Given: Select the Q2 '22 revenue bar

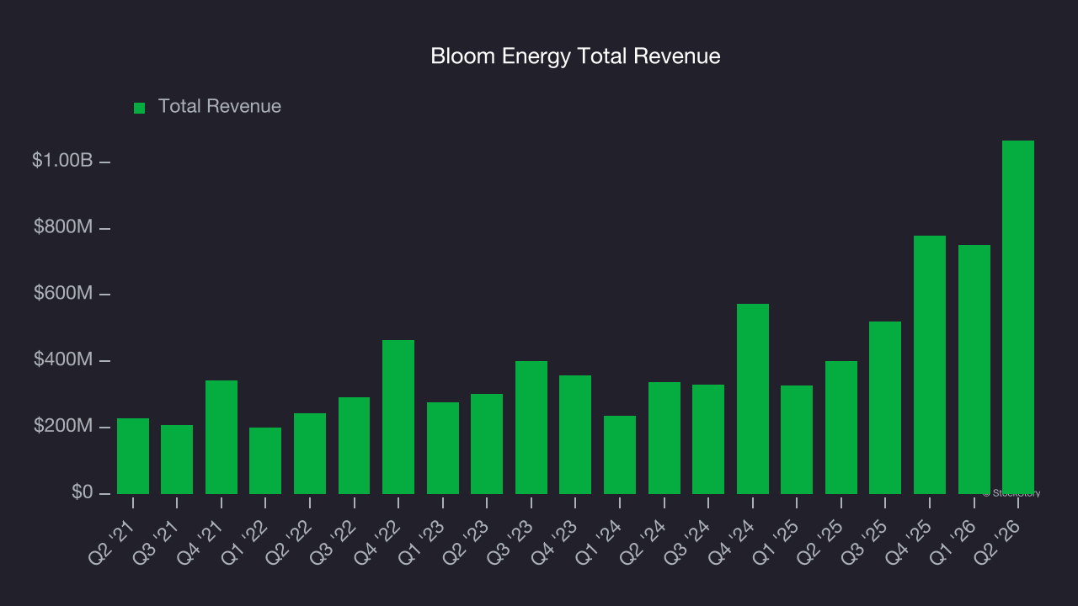Looking at the screenshot, I should click(x=310, y=454).
